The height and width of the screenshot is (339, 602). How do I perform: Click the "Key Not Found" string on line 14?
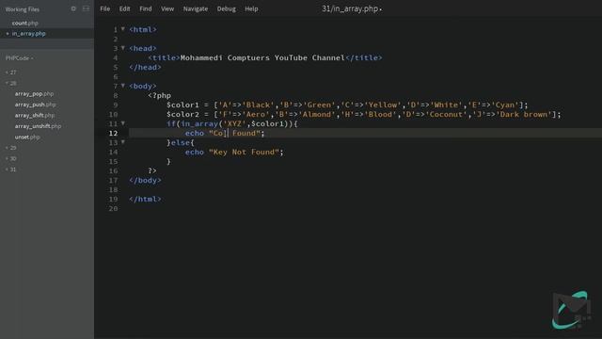[x=244, y=153]
